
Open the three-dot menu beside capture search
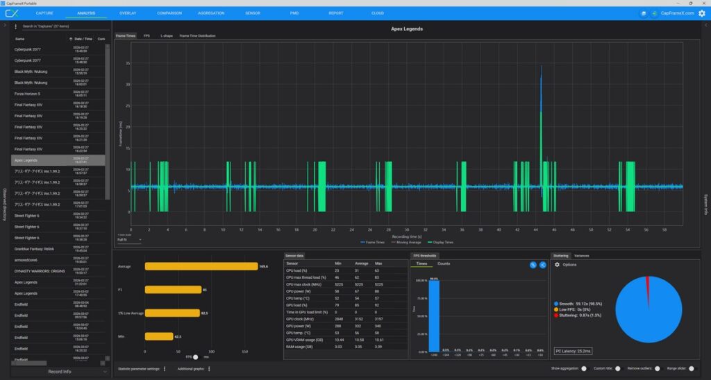15,26
